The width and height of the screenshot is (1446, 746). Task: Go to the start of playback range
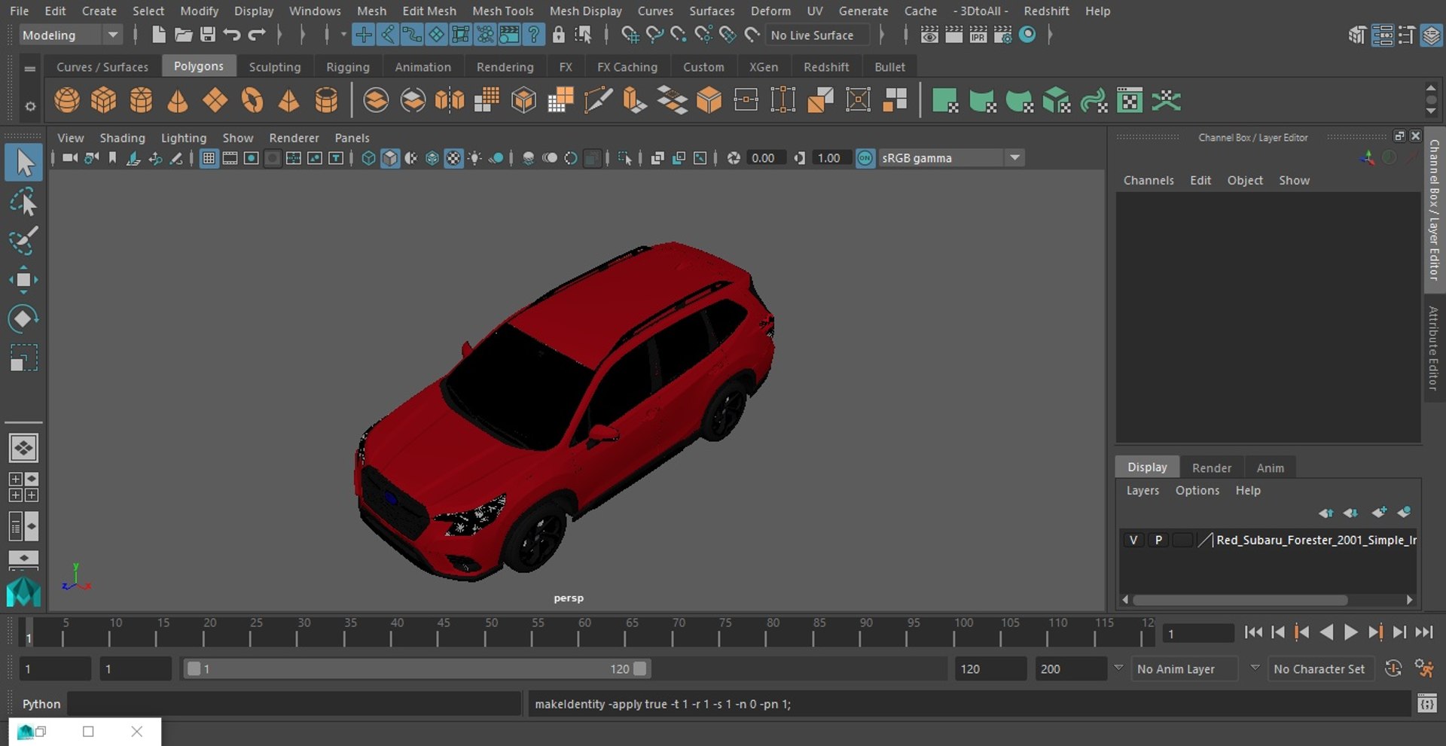pyautogui.click(x=1252, y=632)
